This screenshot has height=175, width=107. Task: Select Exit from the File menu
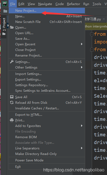point(47,167)
